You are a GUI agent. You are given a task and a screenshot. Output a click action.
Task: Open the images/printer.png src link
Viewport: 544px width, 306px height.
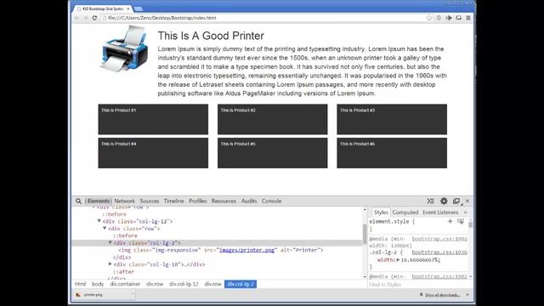[x=246, y=250]
